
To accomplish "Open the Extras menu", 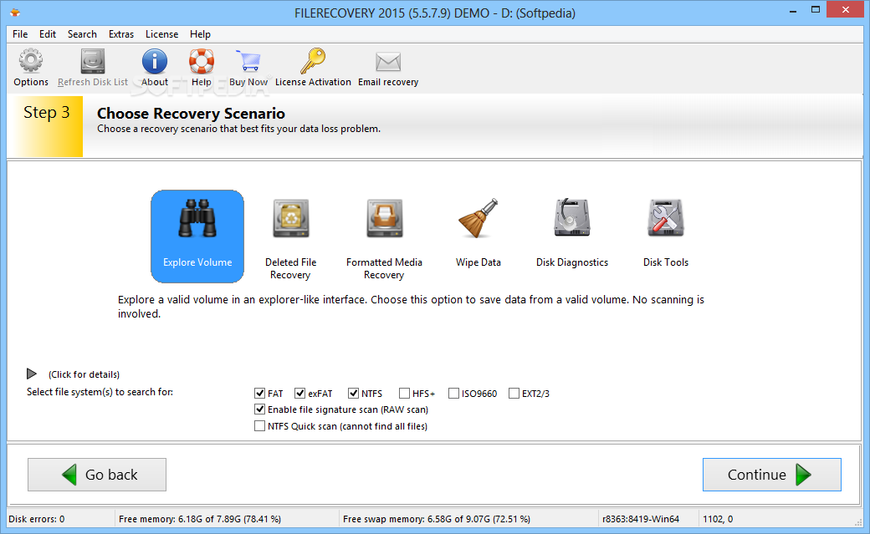I will pos(121,33).
